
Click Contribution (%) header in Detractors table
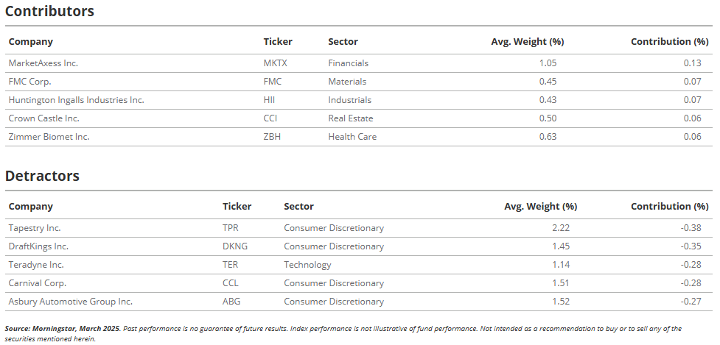670,207
